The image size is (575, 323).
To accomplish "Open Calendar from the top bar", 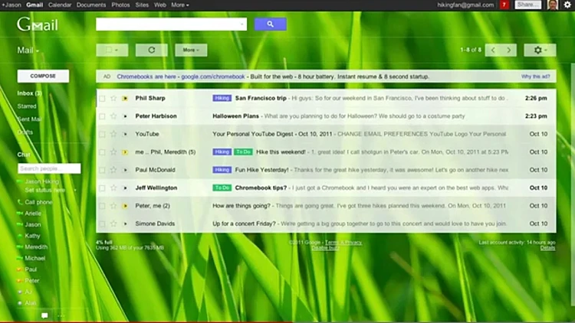I will coord(59,5).
